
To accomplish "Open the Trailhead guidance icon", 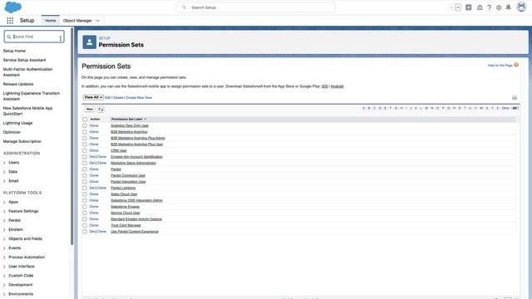I will (x=480, y=7).
